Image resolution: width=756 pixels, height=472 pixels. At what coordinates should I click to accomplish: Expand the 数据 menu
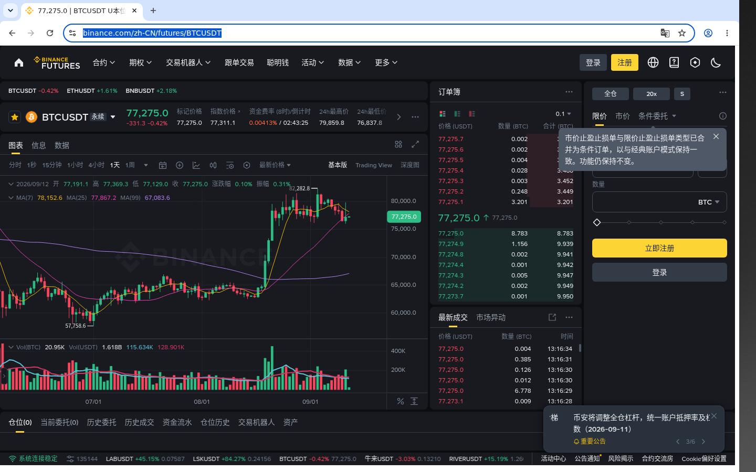[x=350, y=62]
